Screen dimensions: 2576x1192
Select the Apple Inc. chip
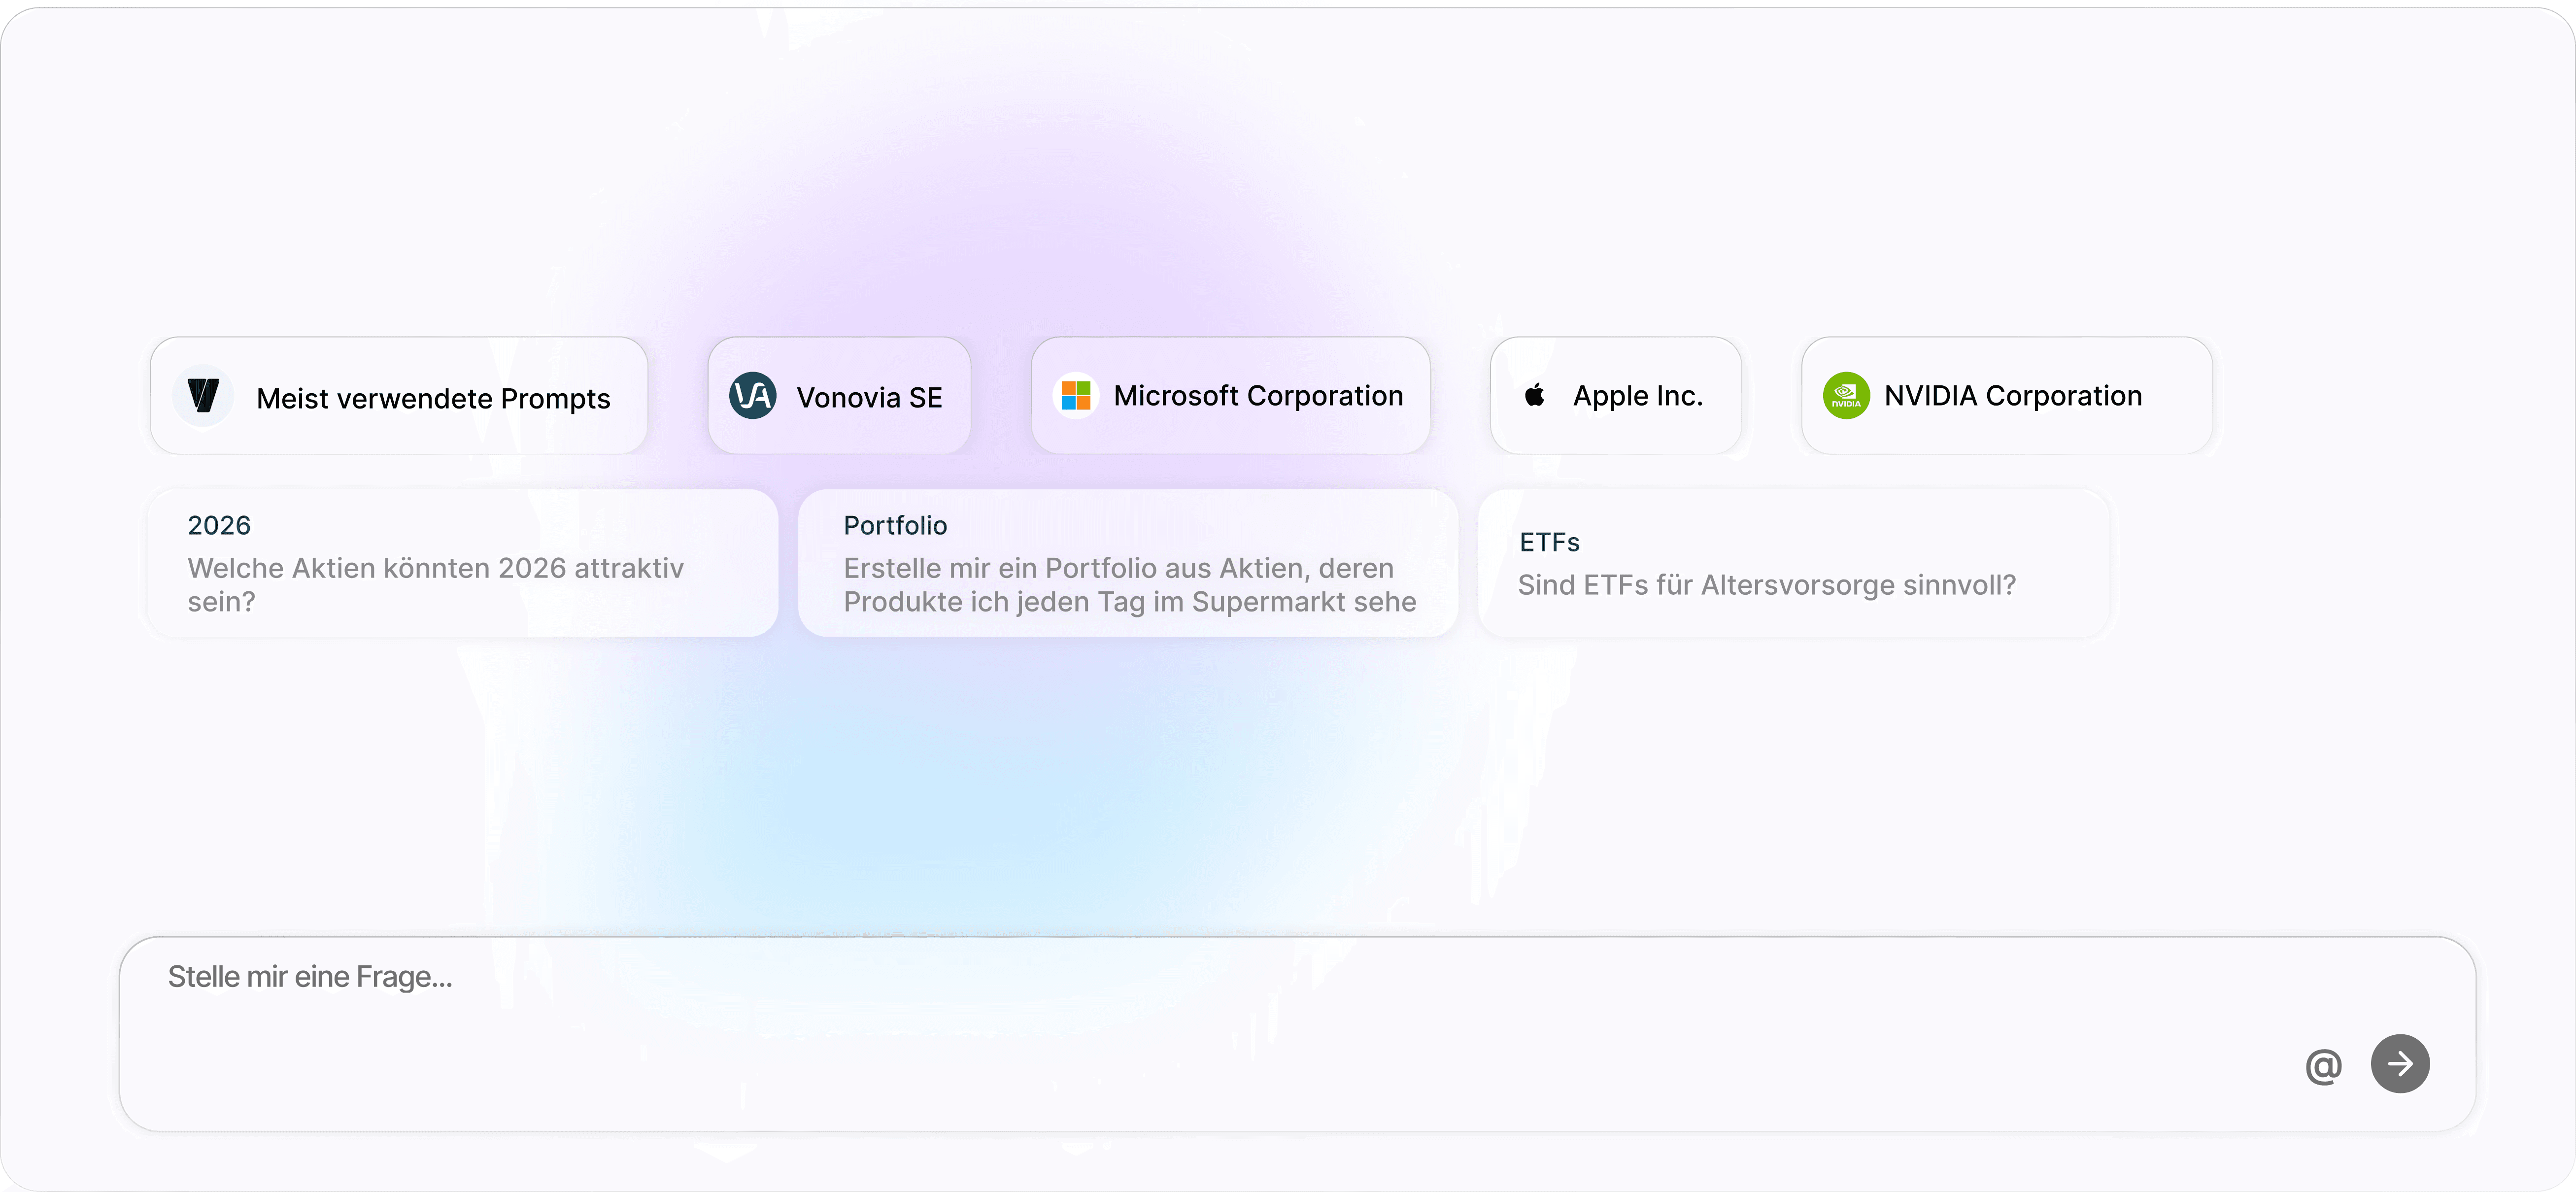tap(1637, 396)
